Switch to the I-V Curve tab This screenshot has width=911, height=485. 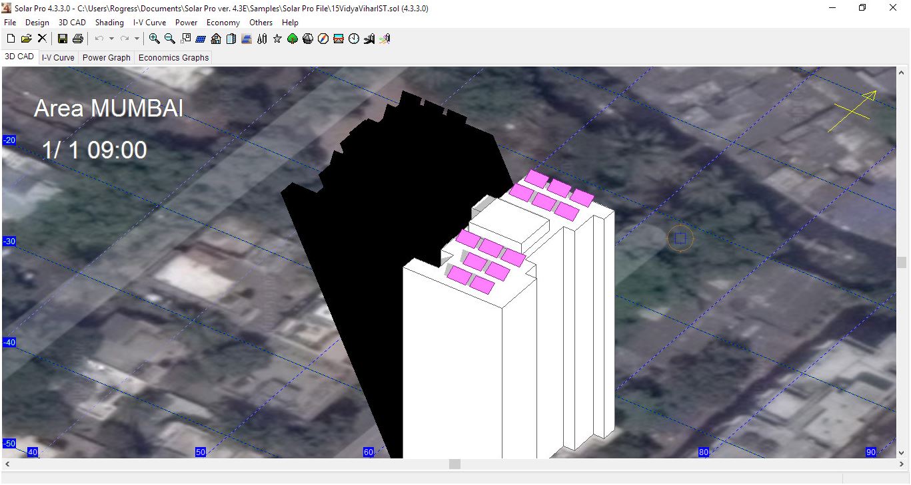pos(58,58)
